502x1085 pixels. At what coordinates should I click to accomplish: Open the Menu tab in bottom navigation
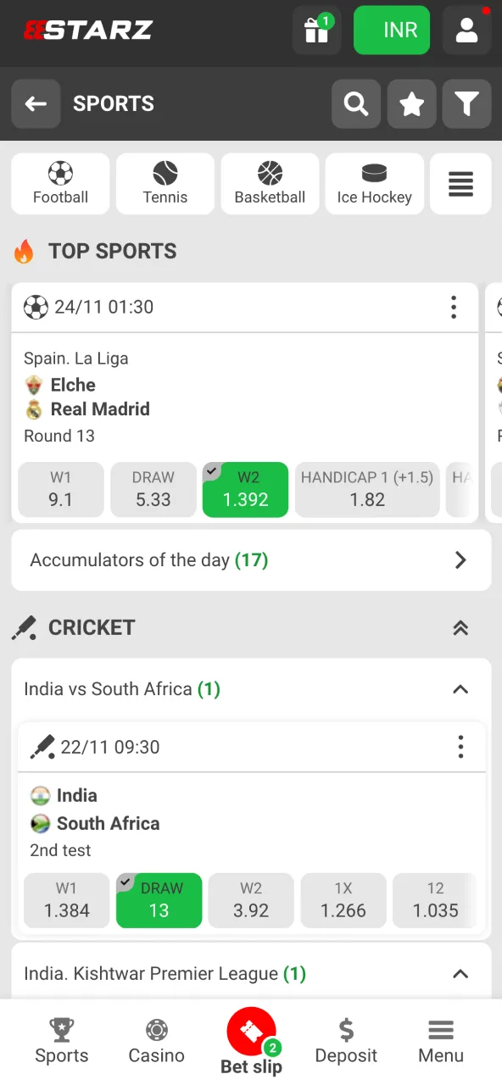click(440, 1043)
